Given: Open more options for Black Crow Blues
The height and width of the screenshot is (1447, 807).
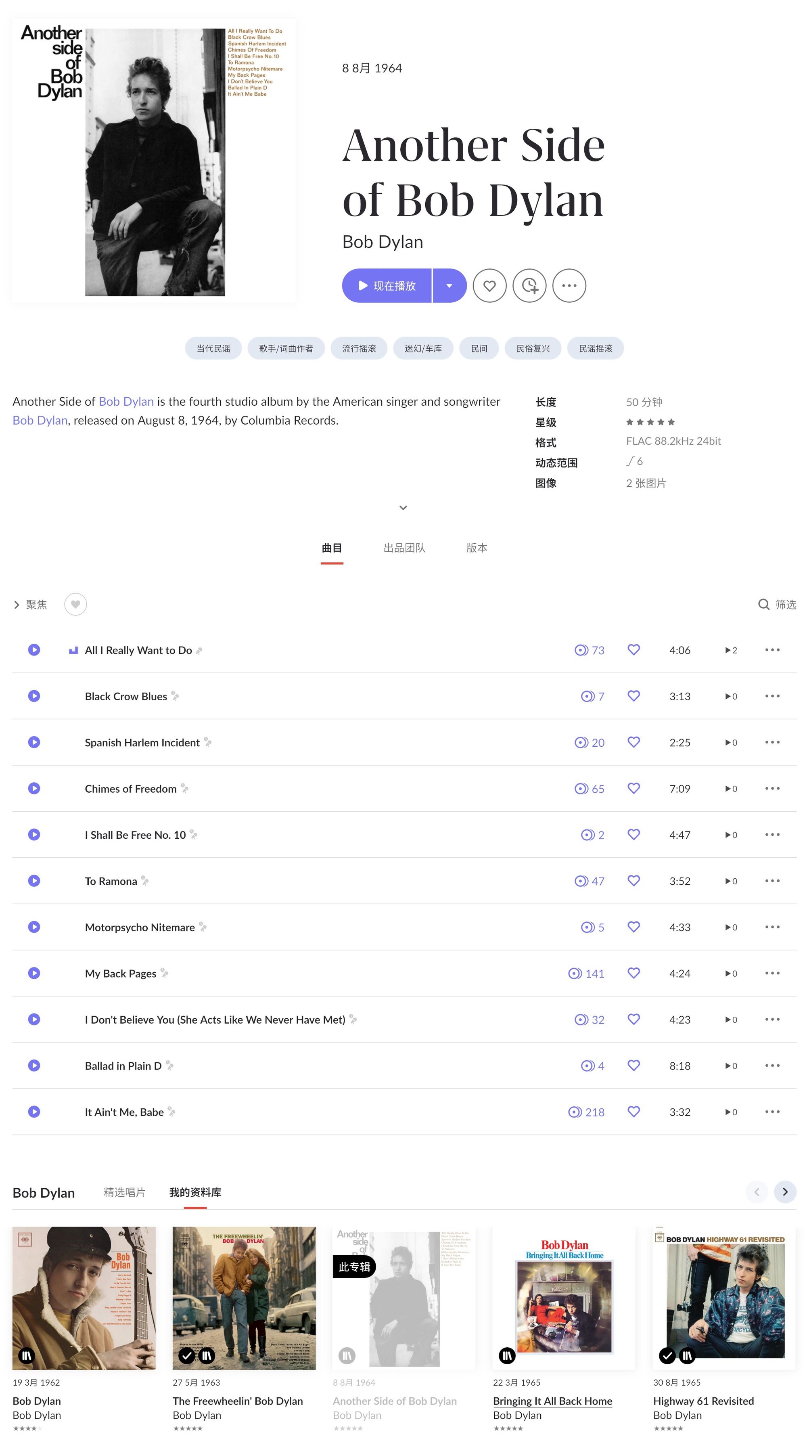Looking at the screenshot, I should [x=772, y=696].
